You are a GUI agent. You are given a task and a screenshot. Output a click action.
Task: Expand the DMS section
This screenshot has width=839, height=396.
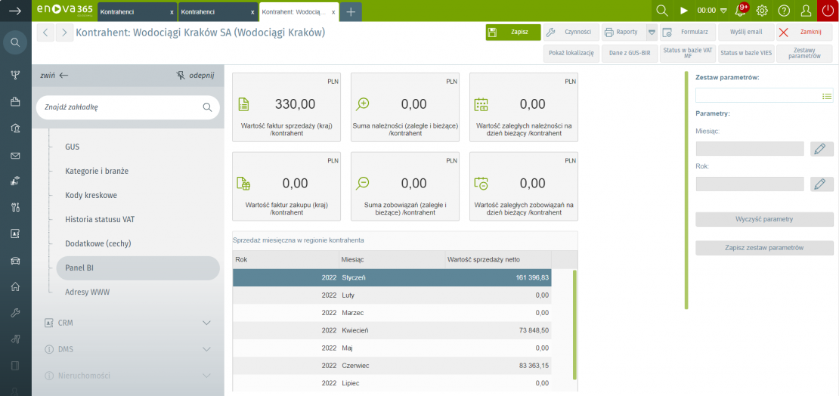click(206, 349)
